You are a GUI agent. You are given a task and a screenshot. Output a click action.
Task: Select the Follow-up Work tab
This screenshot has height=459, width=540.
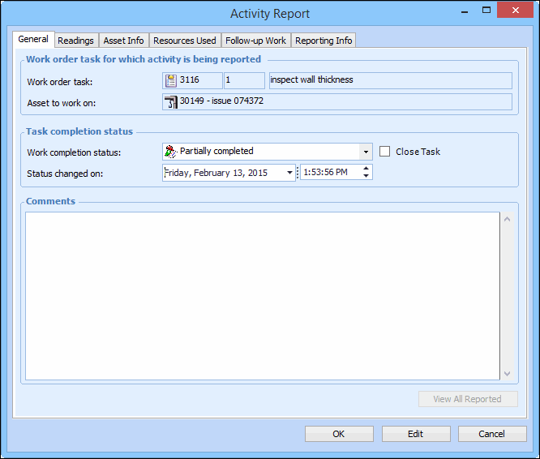coord(256,41)
